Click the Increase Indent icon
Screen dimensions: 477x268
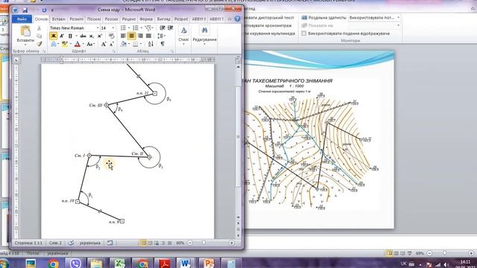pos(171,28)
